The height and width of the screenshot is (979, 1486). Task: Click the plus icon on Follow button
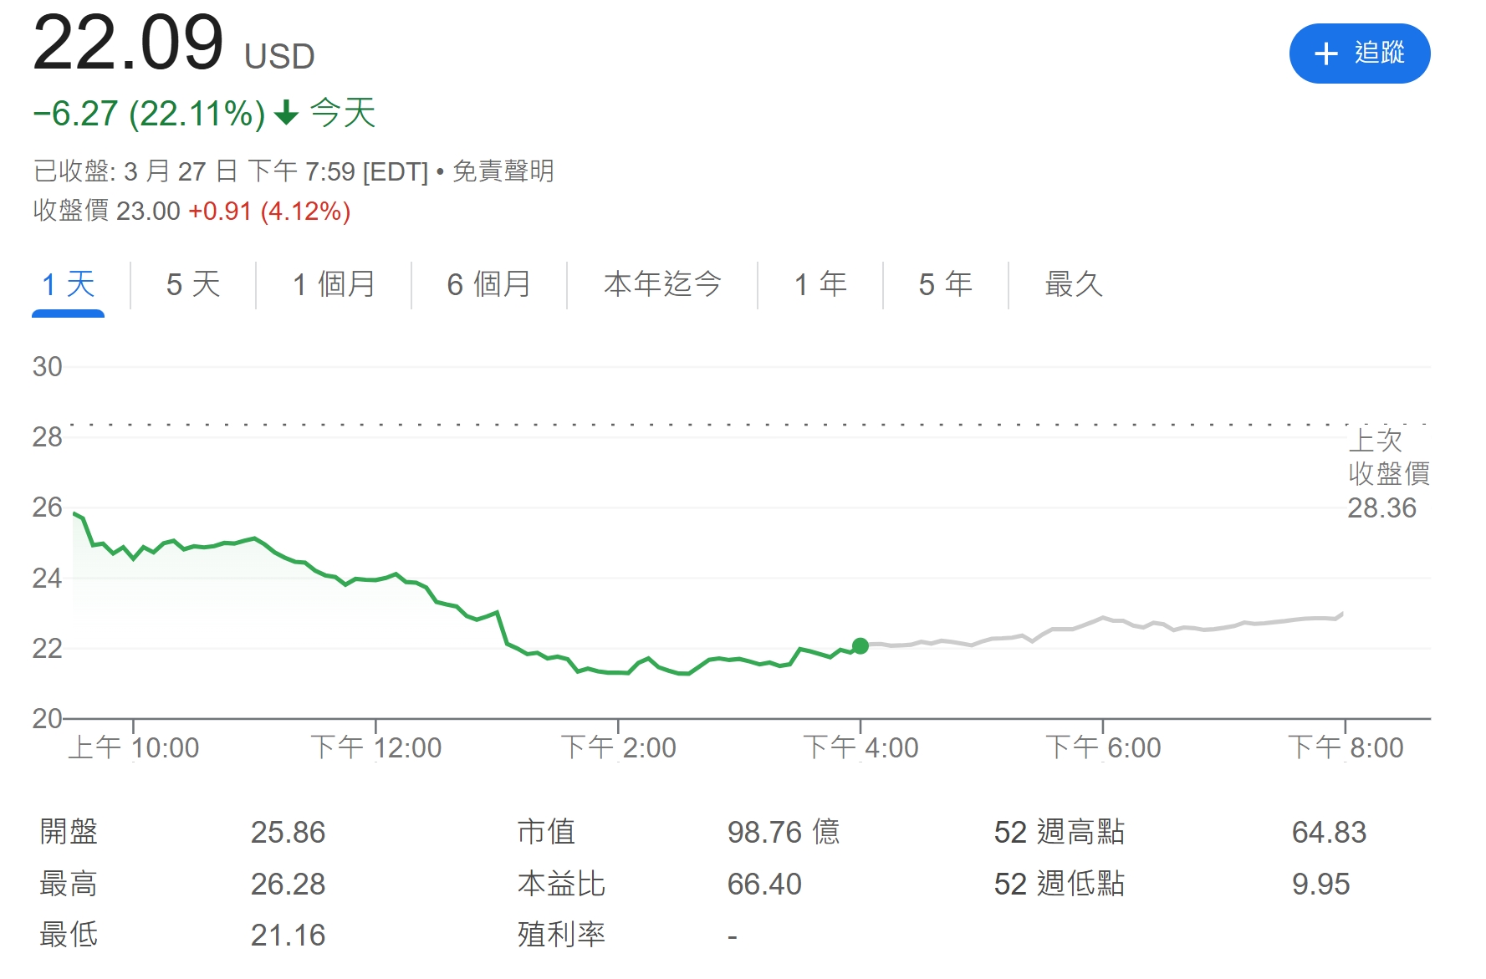1326,54
